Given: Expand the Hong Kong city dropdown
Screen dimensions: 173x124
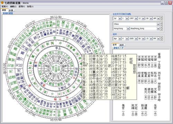Looking at the screenshot, I should (128, 29).
